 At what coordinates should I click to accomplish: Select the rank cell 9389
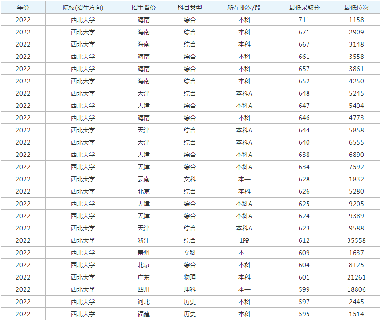pos(357,216)
